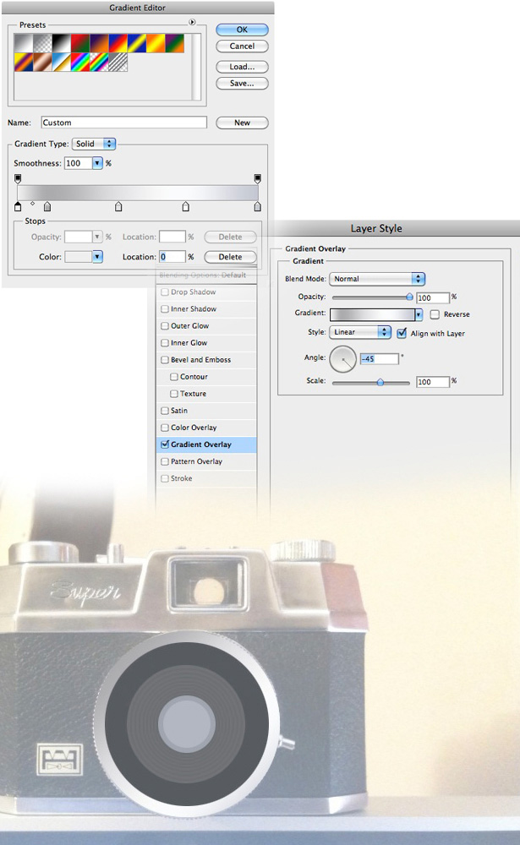
Task: Select the Texture style row
Action: pos(206,394)
